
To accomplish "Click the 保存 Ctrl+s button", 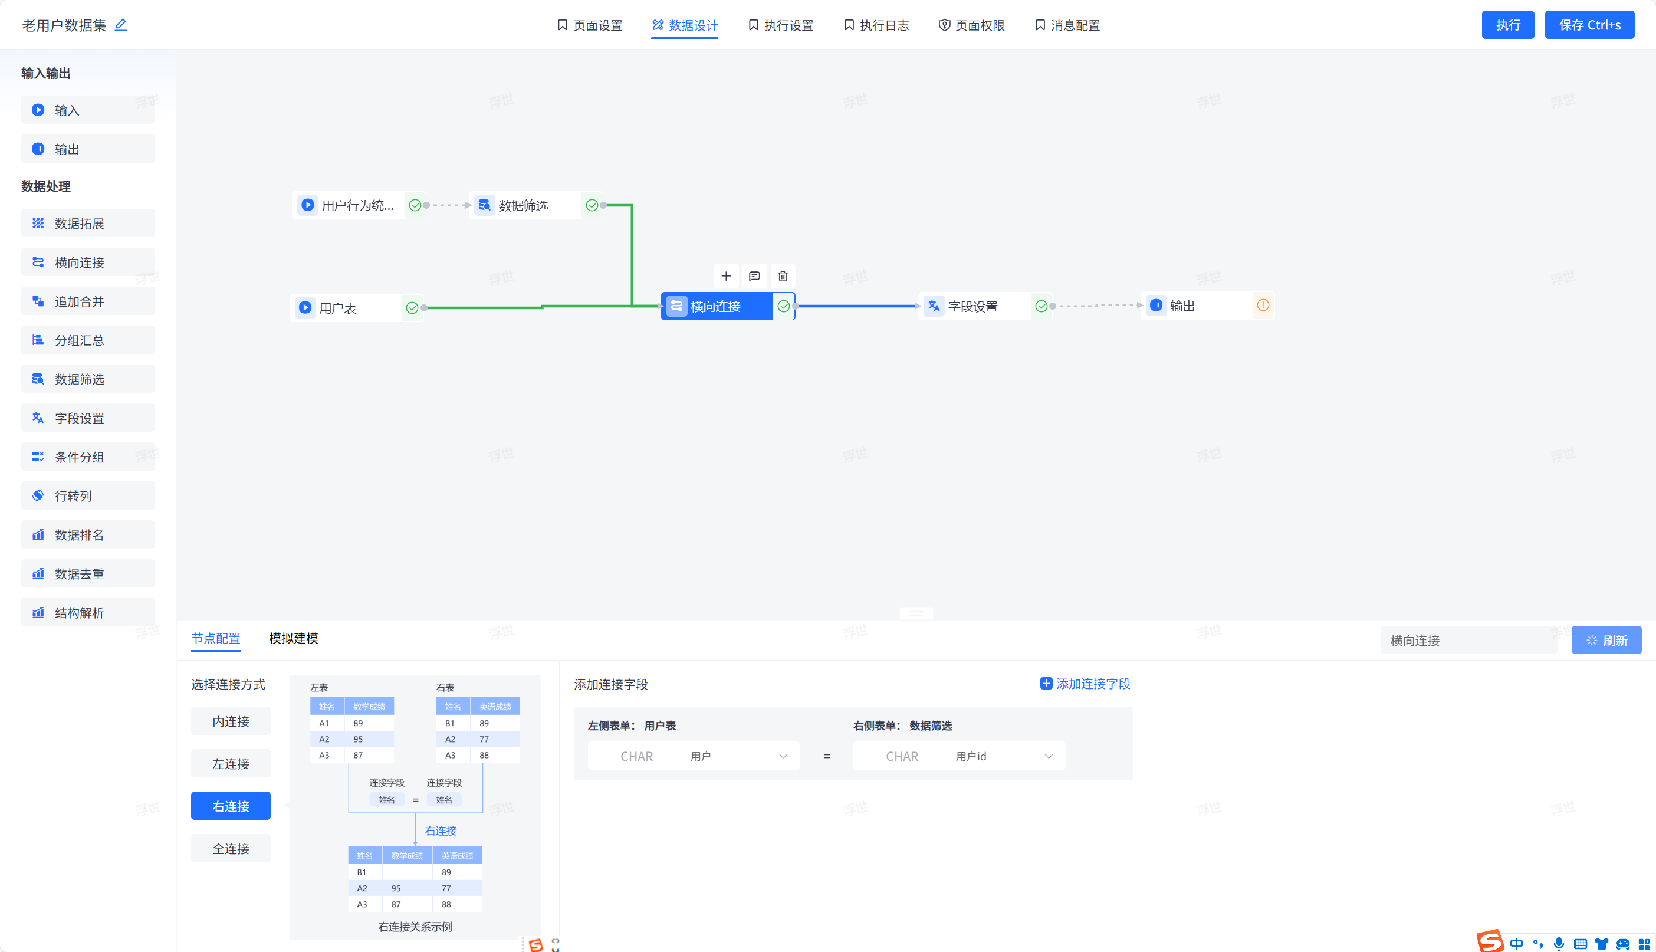I will (x=1589, y=25).
